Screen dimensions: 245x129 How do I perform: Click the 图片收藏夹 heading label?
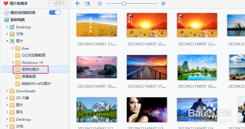(x=19, y=4)
